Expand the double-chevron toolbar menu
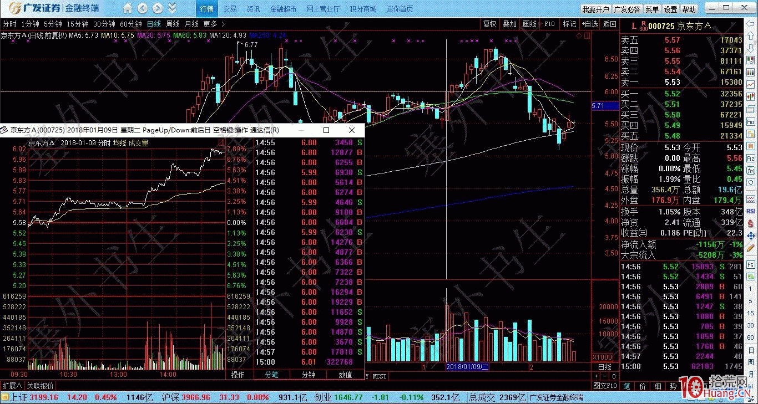Viewport: 758px width, 404px height. click(x=173, y=8)
